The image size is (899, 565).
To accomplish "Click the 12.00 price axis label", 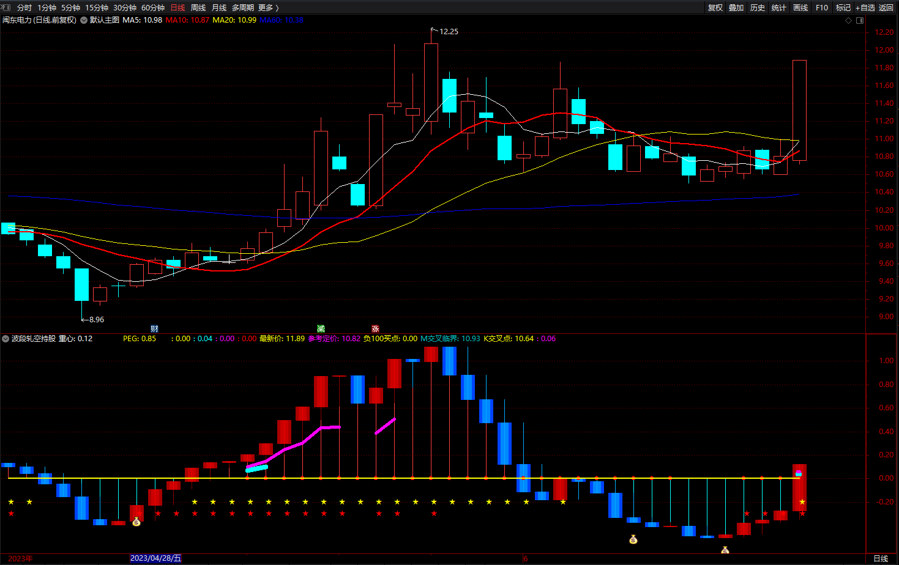I will (x=884, y=50).
